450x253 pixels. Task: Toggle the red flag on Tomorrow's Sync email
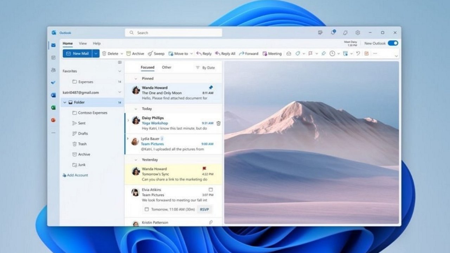[205, 169]
